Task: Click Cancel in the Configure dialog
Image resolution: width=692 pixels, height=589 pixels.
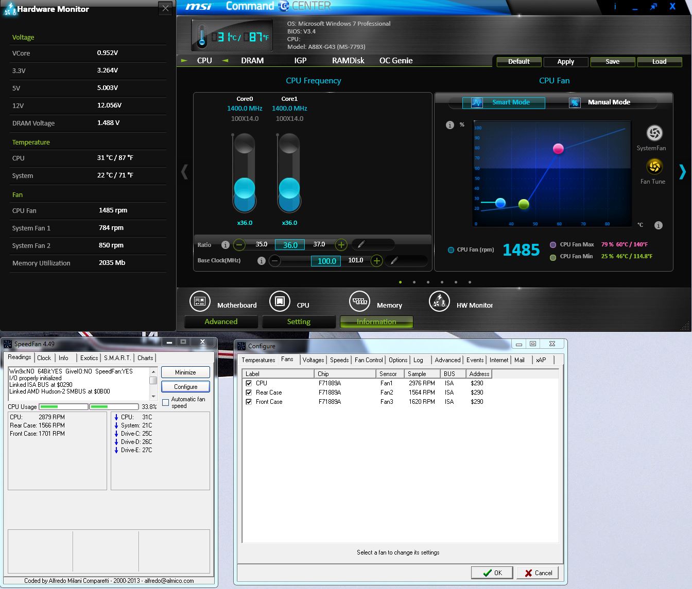Action: click(538, 573)
